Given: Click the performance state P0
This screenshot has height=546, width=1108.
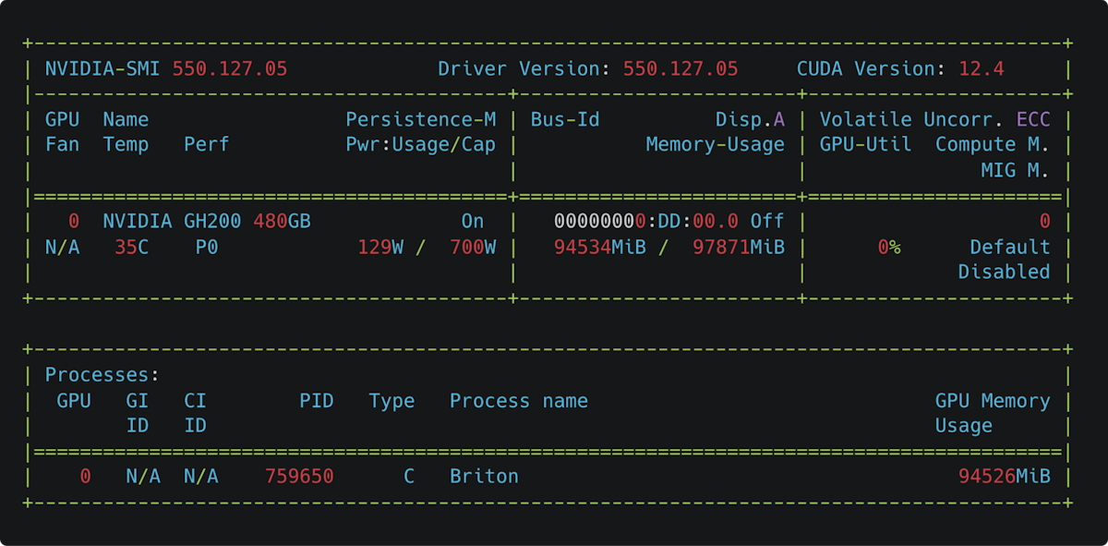Looking at the screenshot, I should (206, 247).
